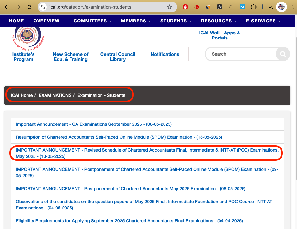Expand the OVERVIEW dropdown menu
The width and height of the screenshot is (297, 229).
tap(49, 21)
